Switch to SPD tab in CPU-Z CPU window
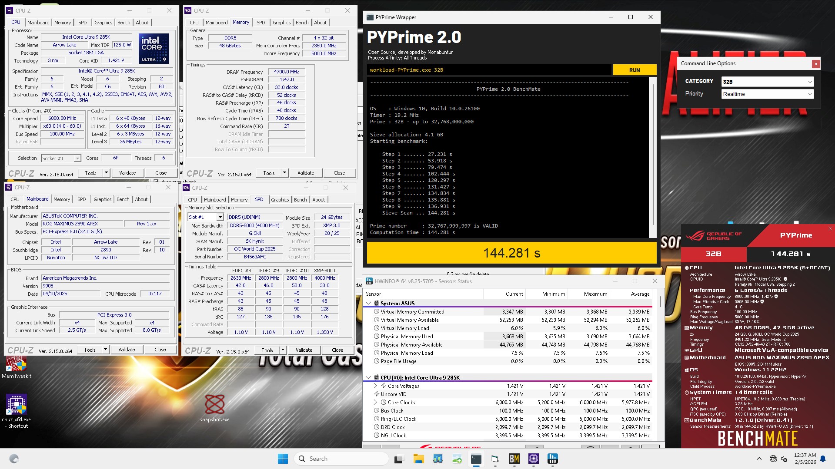 [x=83, y=23]
